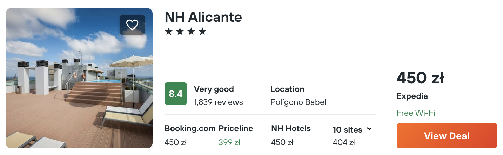
Task: Click the chevron next to 10 sites
Action: tap(369, 129)
